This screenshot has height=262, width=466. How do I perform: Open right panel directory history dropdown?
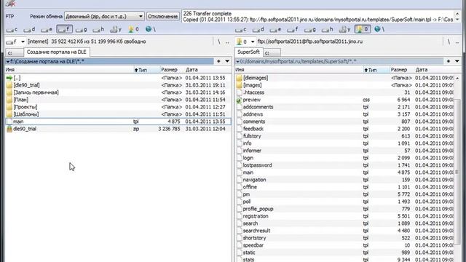tap(457, 61)
